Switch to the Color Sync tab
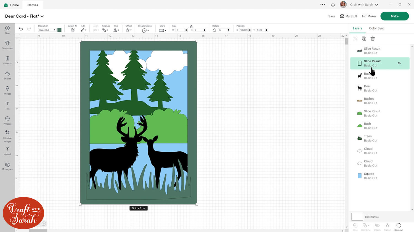The image size is (414, 232). tap(376, 28)
